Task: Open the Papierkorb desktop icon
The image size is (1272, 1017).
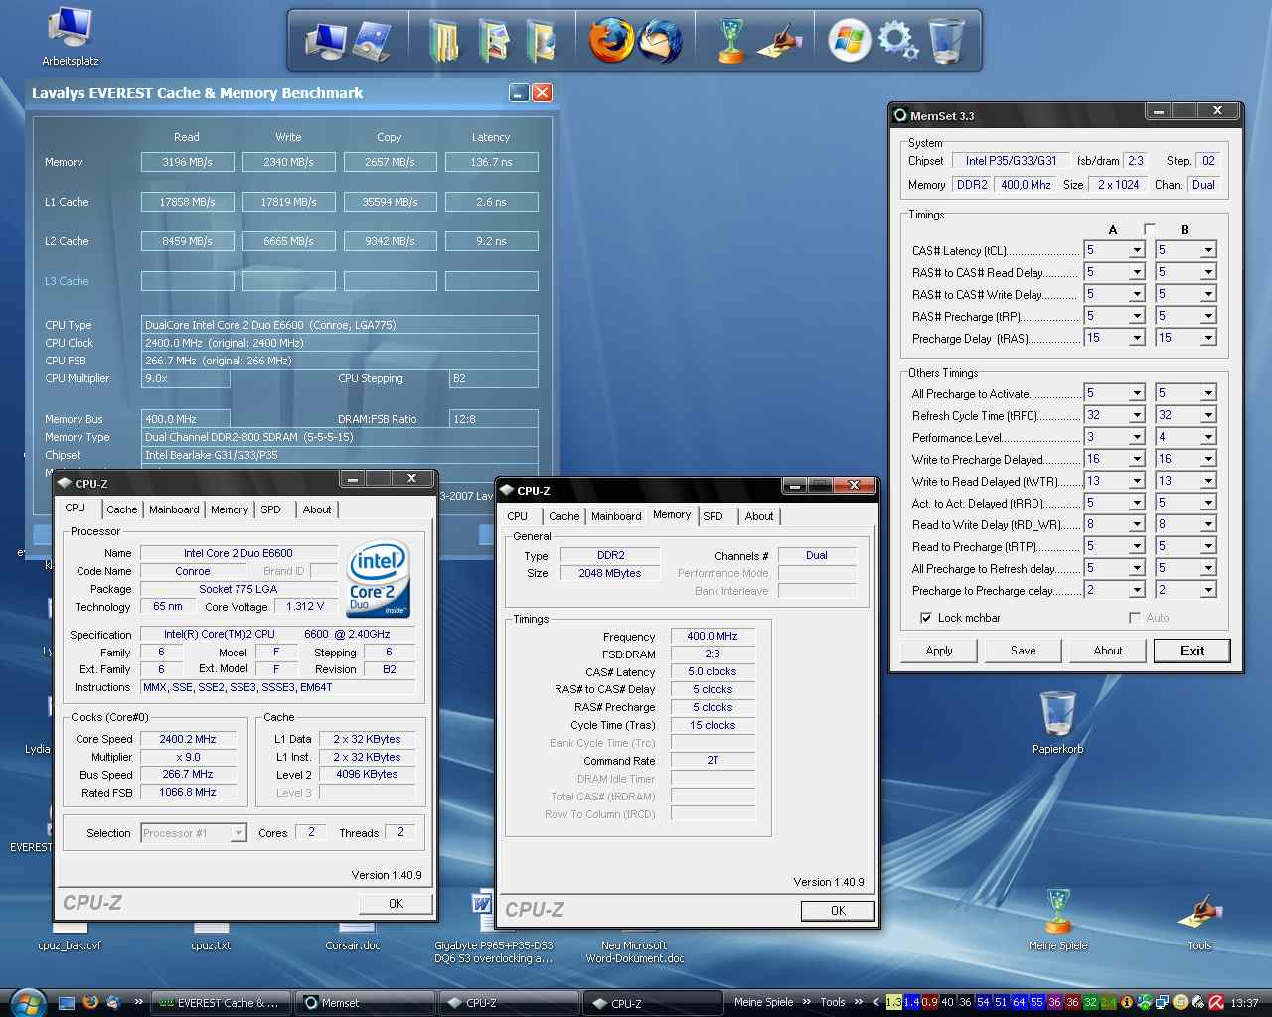Action: [1057, 724]
